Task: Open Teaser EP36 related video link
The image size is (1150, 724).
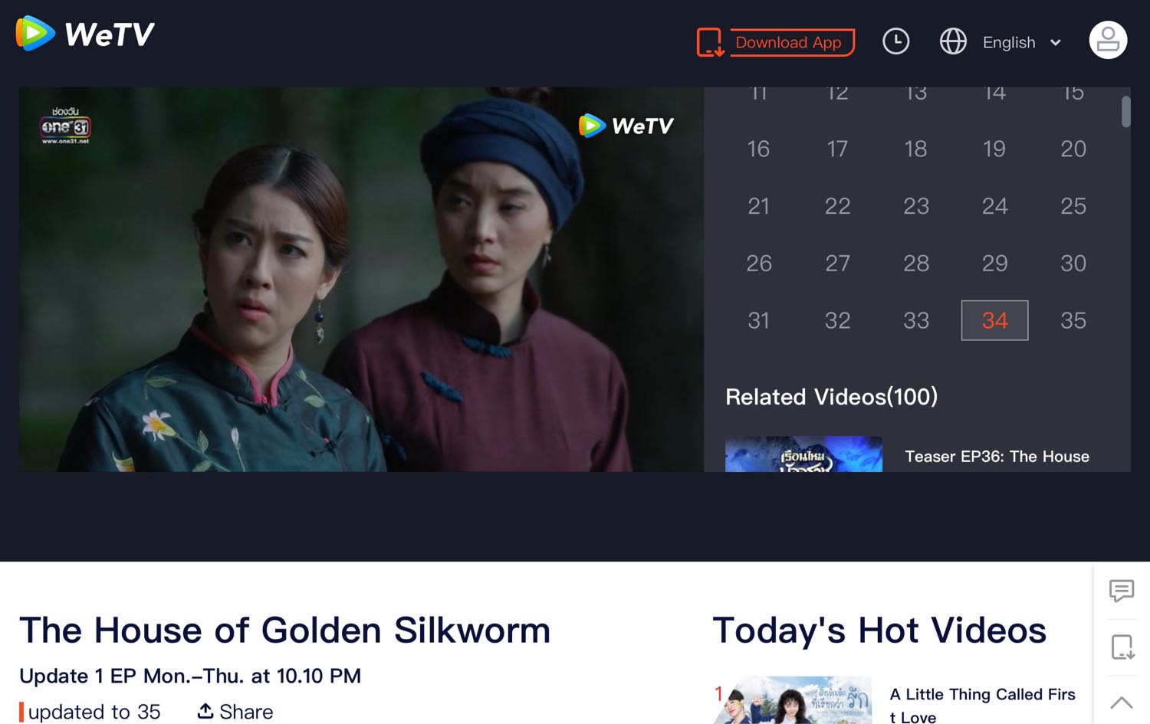Action: (997, 457)
